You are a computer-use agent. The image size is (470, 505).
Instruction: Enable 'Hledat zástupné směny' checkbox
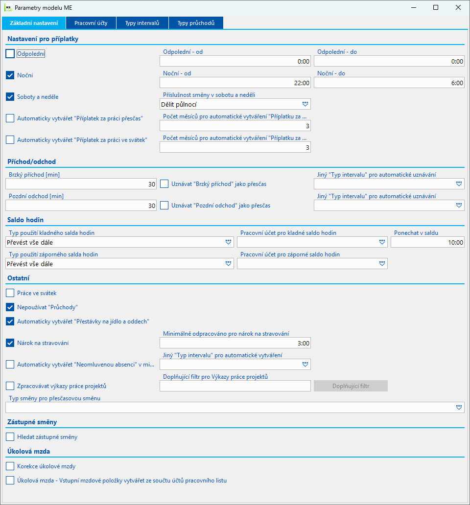(10, 436)
